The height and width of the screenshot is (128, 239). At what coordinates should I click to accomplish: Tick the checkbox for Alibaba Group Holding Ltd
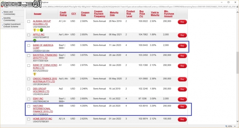(x=29, y=21)
